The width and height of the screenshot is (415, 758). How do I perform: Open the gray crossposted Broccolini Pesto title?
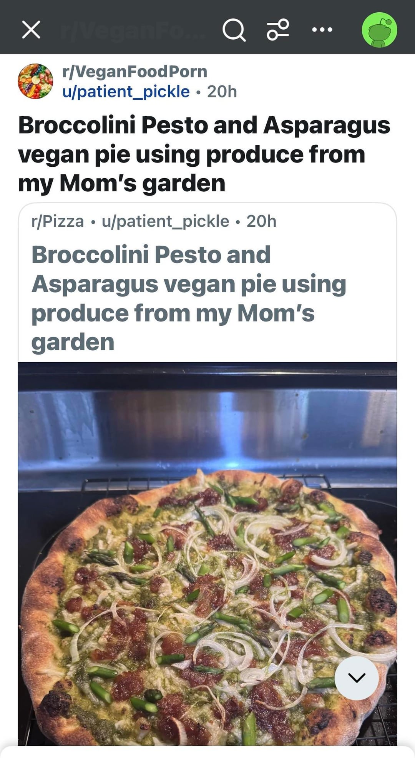click(188, 298)
